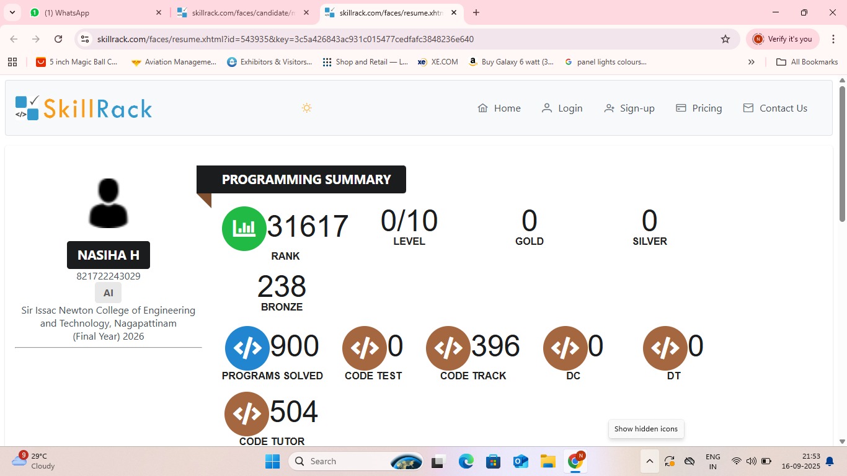Click the Chrome taskbar icon
This screenshot has width=847, height=476.
click(x=575, y=461)
